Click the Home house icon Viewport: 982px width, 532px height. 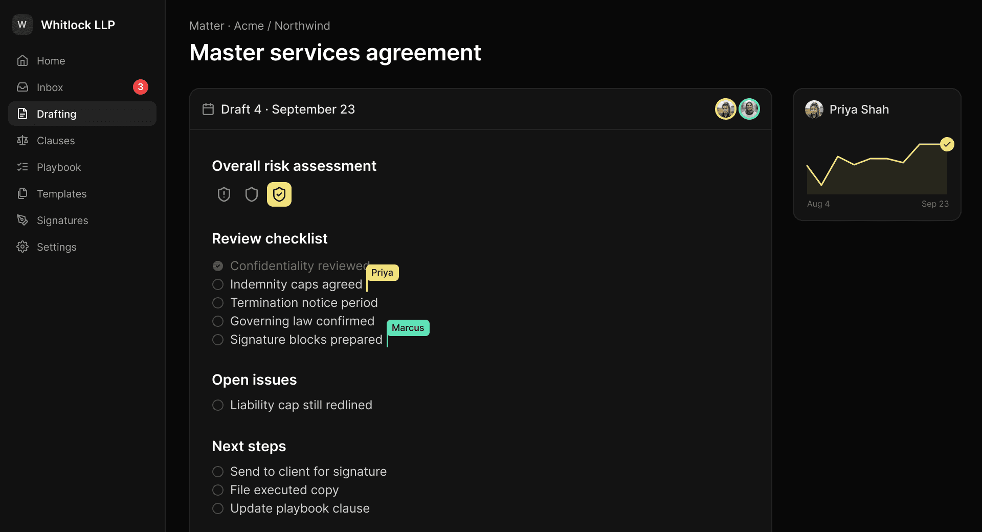23,60
